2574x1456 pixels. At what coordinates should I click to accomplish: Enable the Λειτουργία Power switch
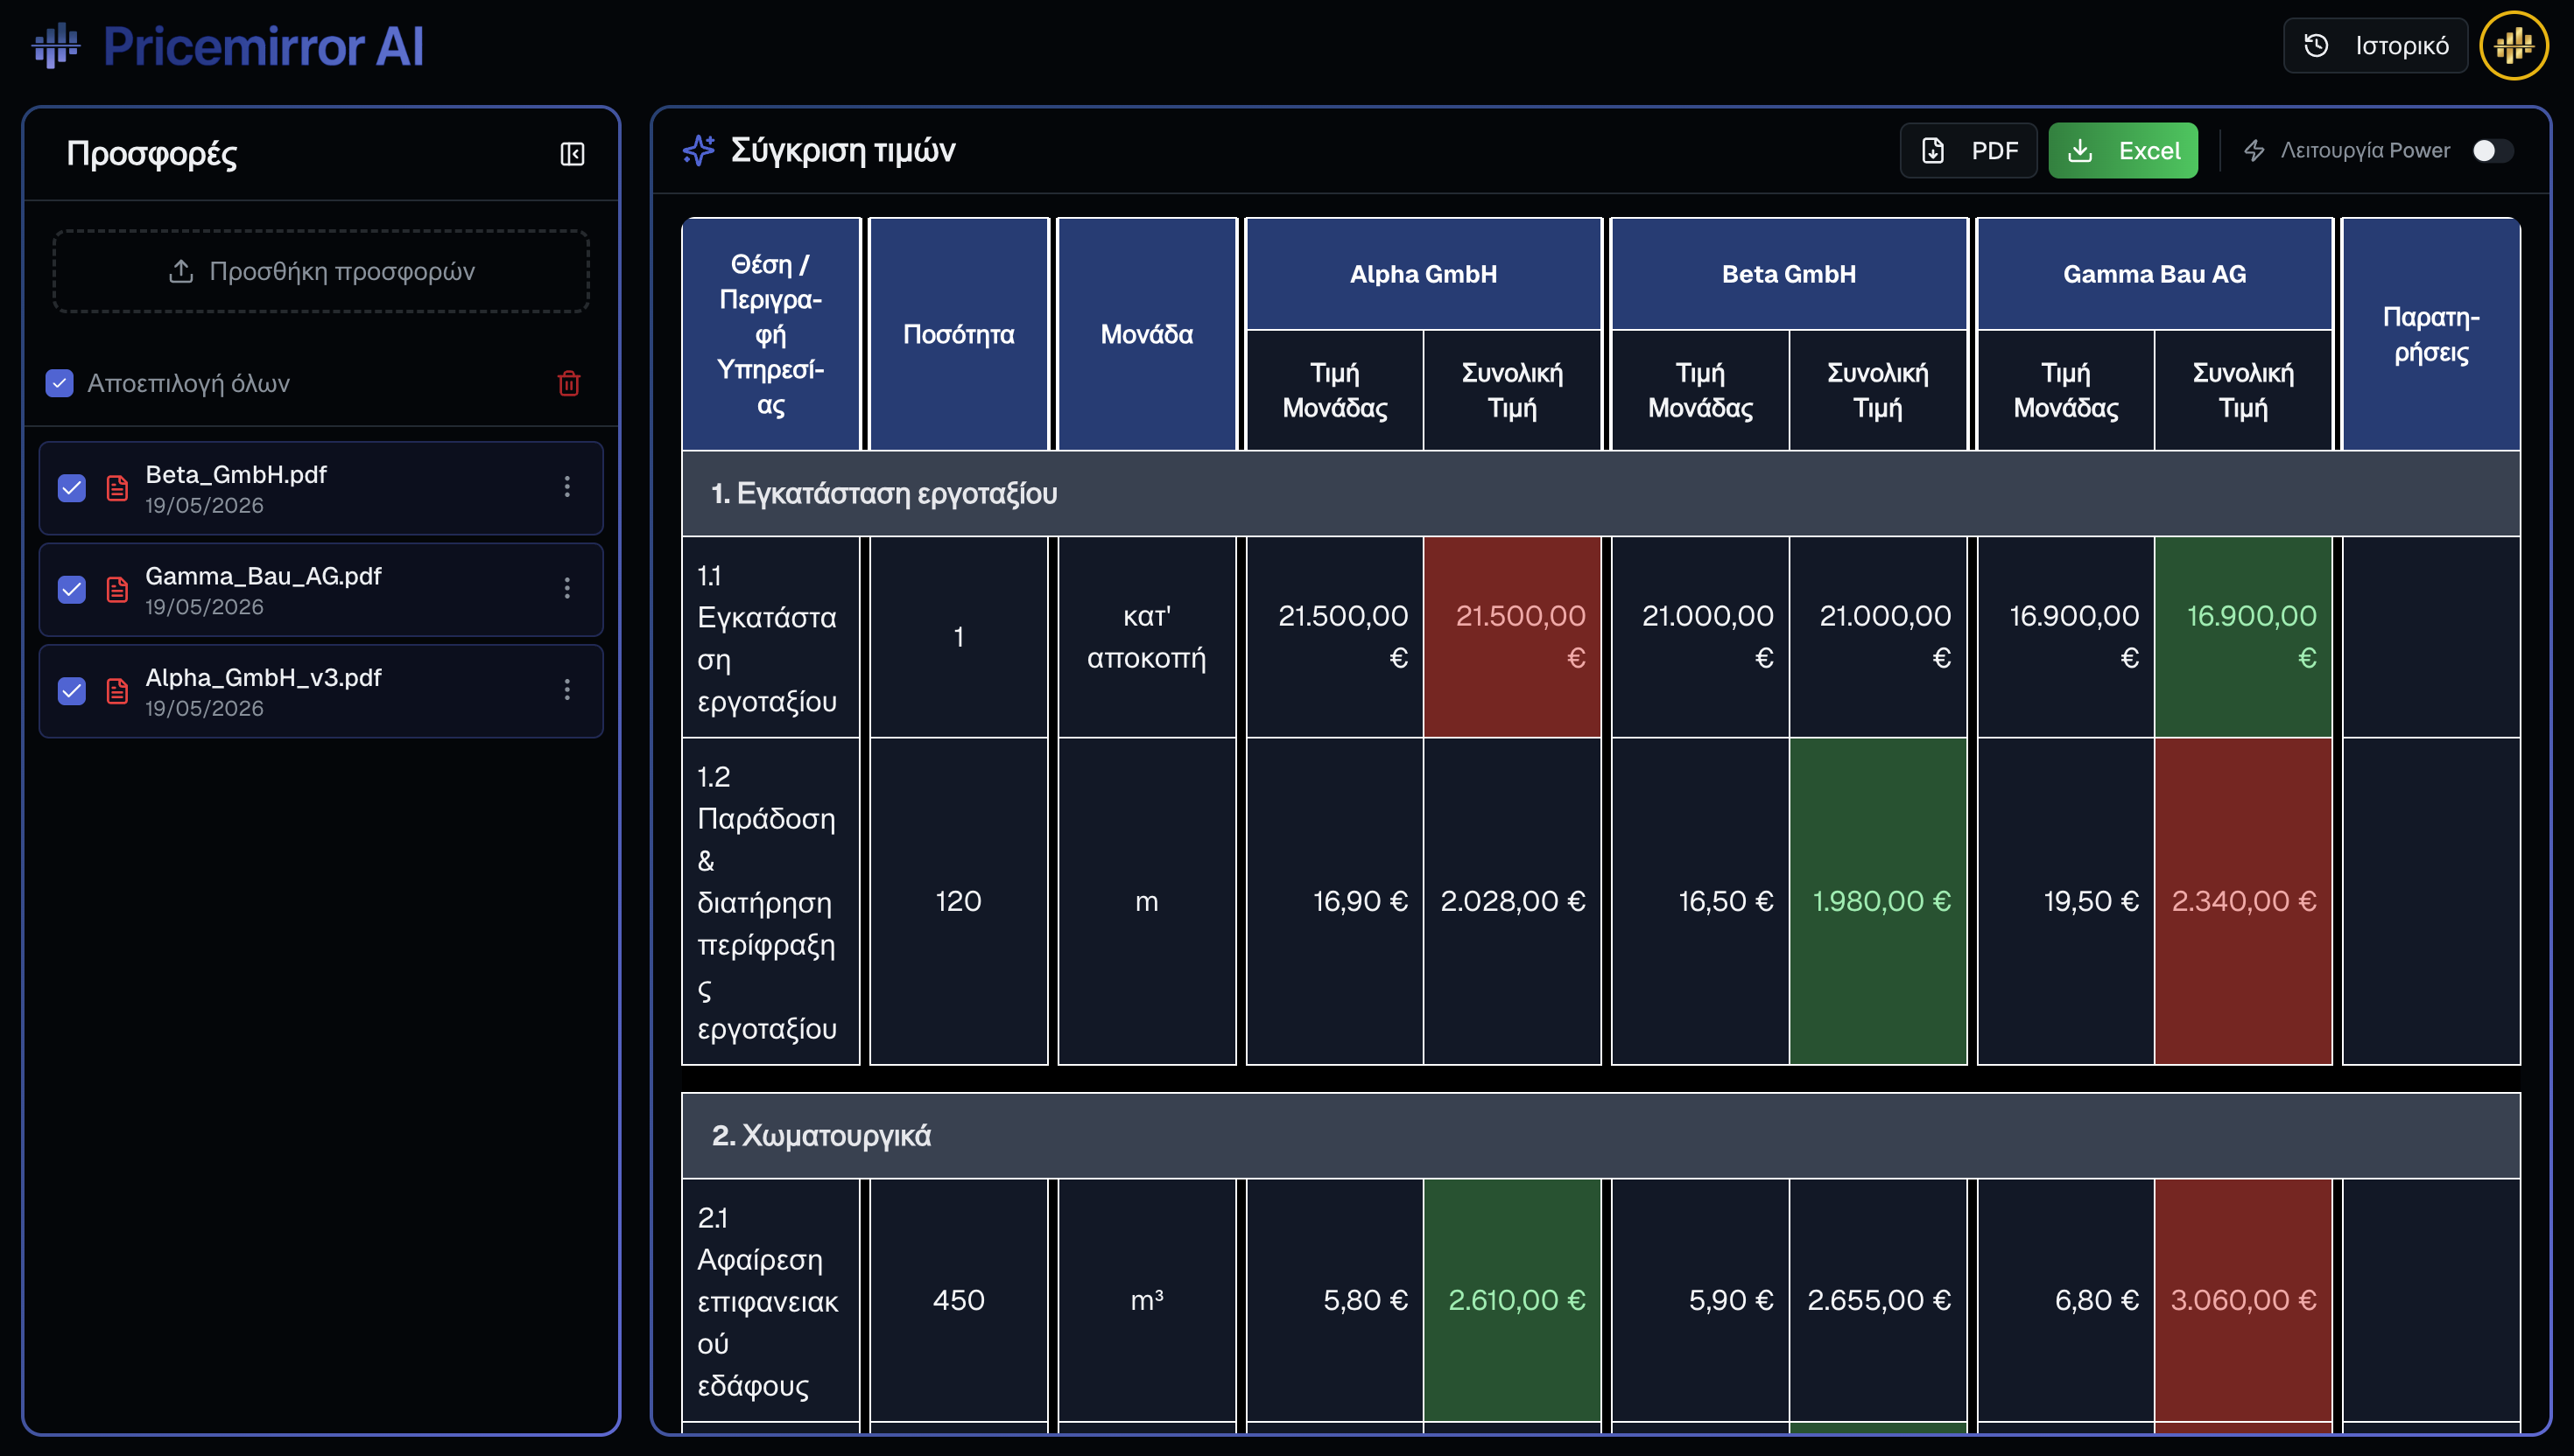tap(2491, 150)
